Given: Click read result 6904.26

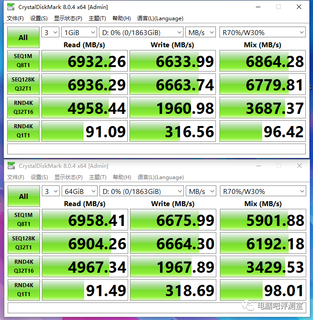Looking at the screenshot, I should click(x=85, y=243).
